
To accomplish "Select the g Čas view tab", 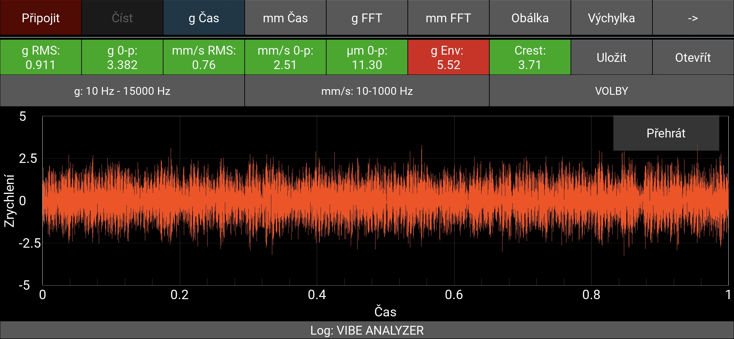I will coord(204,18).
